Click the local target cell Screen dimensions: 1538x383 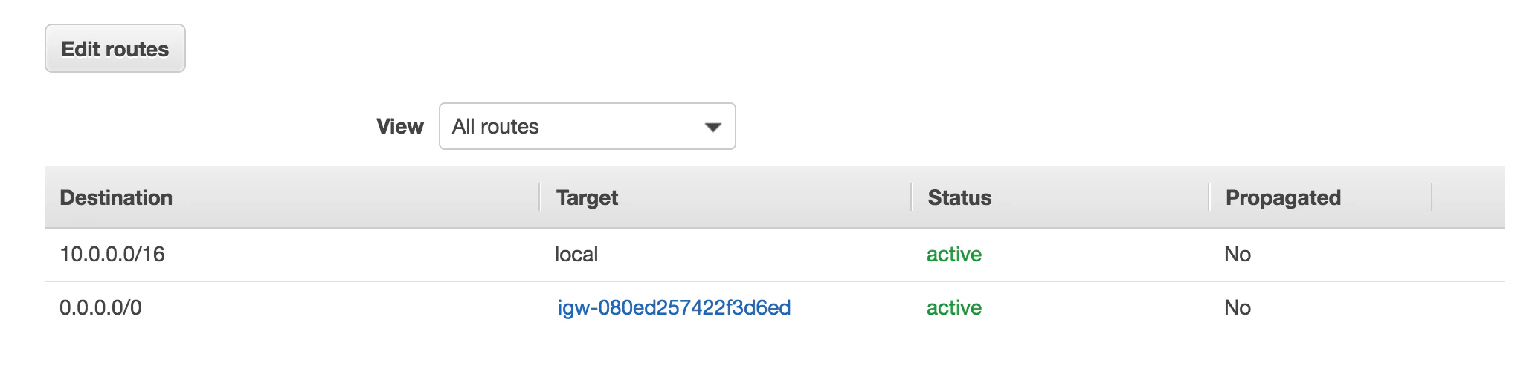[576, 255]
